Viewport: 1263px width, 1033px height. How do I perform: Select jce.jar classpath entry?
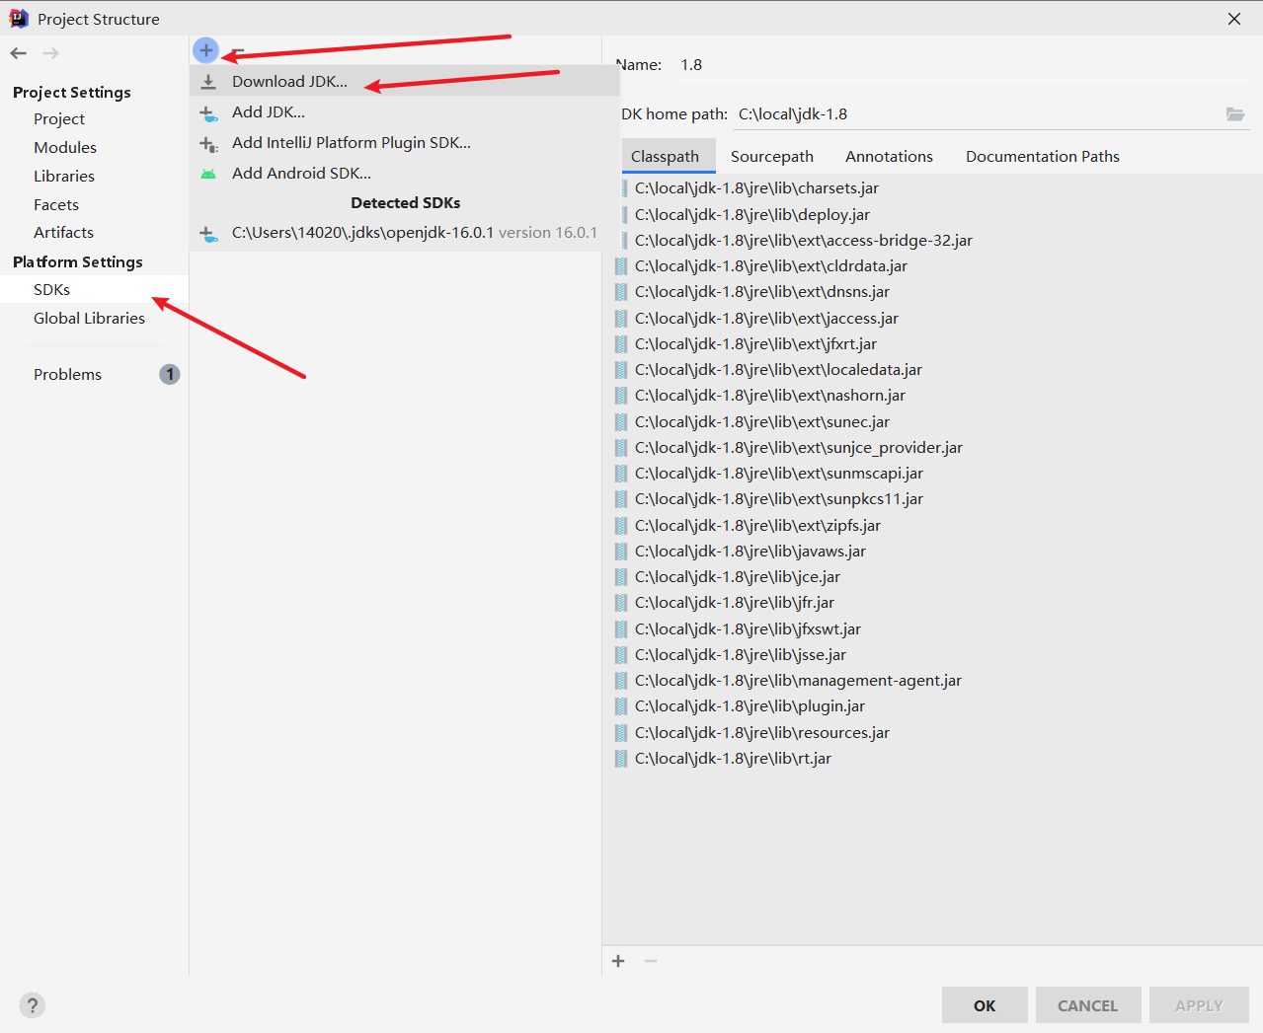coord(738,577)
